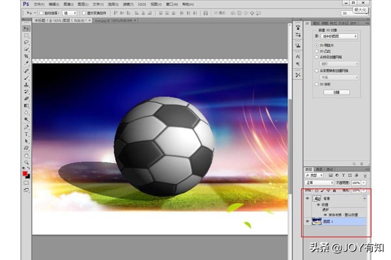Select the Move tool in toolbox
The height and width of the screenshot is (260, 391).
coord(26,29)
